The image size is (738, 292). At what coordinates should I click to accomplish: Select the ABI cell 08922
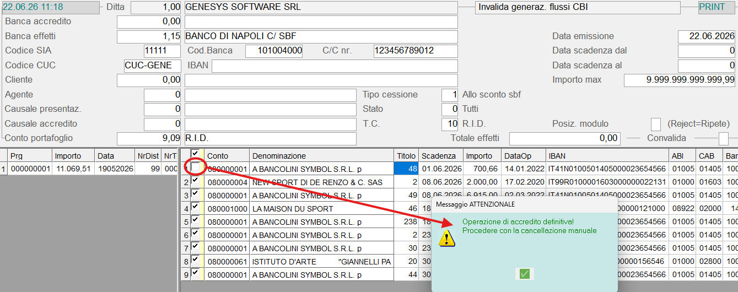click(x=682, y=208)
